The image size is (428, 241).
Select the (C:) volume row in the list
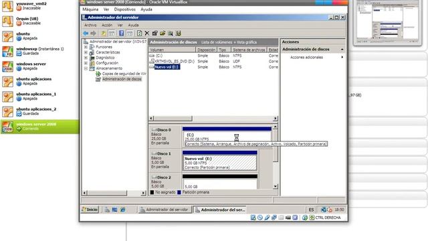[213, 56]
